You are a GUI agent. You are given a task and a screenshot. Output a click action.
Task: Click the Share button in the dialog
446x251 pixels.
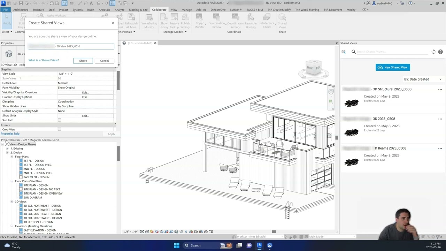coord(83,61)
